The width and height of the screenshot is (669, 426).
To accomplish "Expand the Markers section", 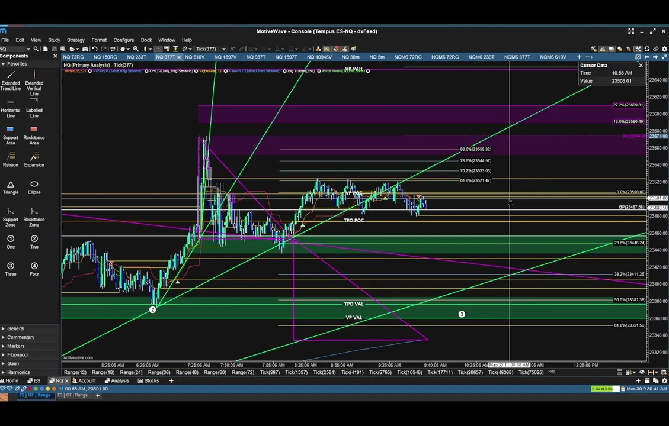I will (x=15, y=346).
